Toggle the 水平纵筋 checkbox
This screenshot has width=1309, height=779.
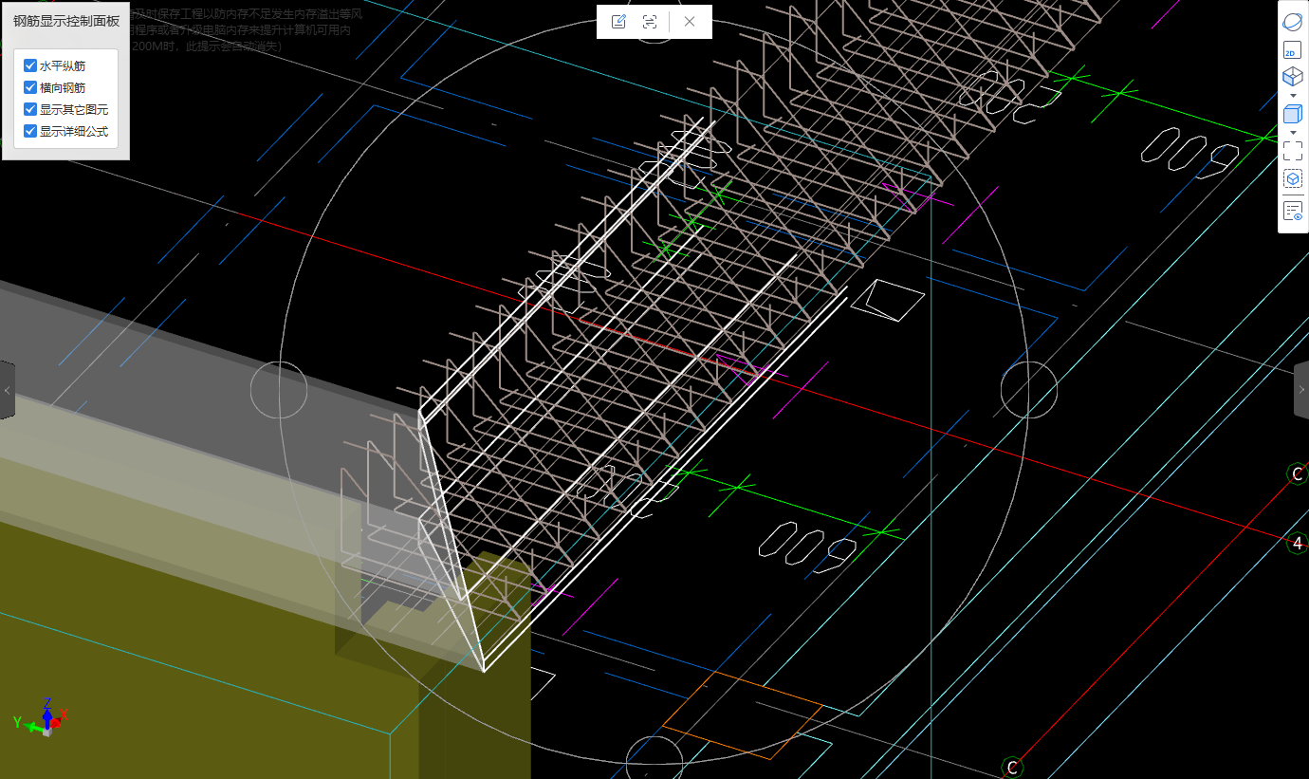pos(30,65)
